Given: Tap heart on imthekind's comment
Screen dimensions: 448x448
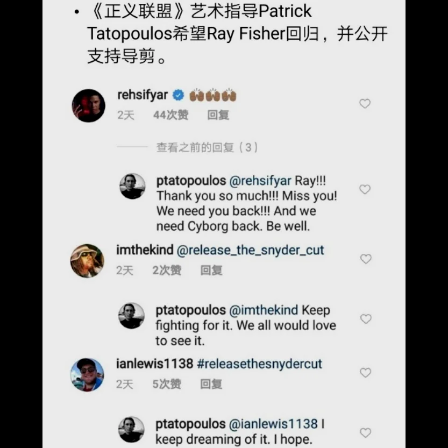Looking at the screenshot, I should click(365, 259).
